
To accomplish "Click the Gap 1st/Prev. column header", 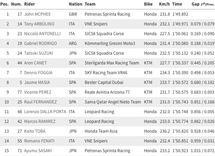I will coord(203,4).
